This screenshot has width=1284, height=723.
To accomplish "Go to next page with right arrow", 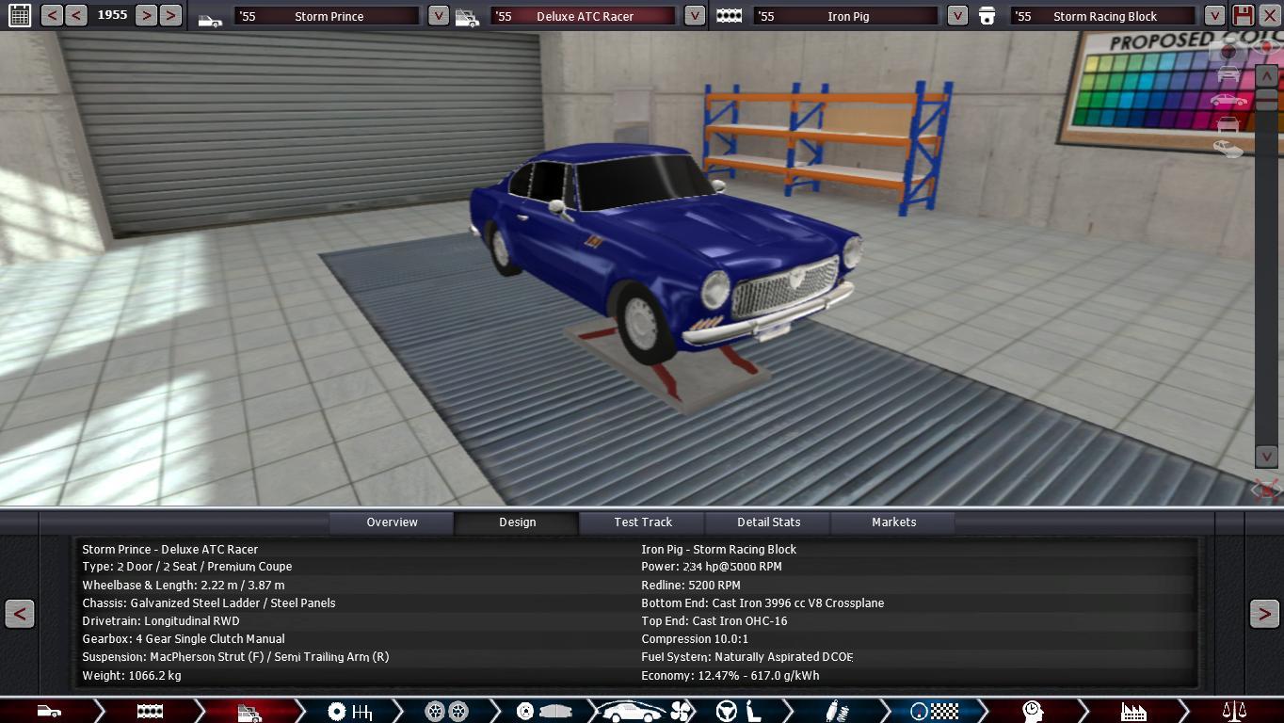I will pos(1263,614).
